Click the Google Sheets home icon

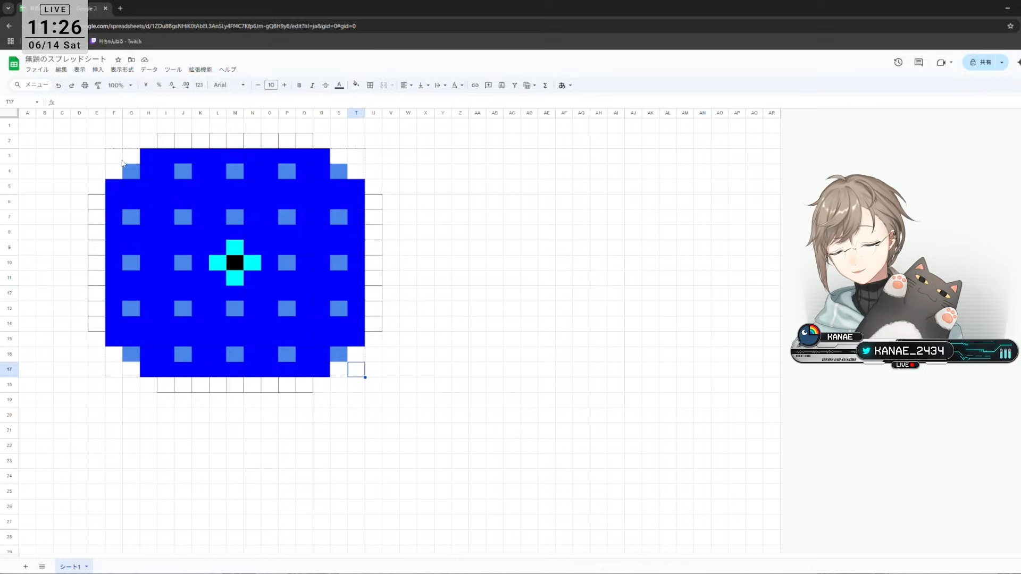[x=14, y=64]
